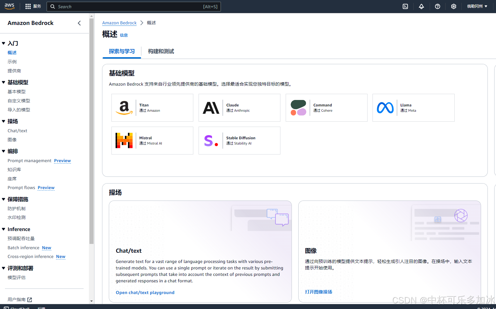Switch to the 探索与学习 tab
The image size is (496, 309).
122,52
